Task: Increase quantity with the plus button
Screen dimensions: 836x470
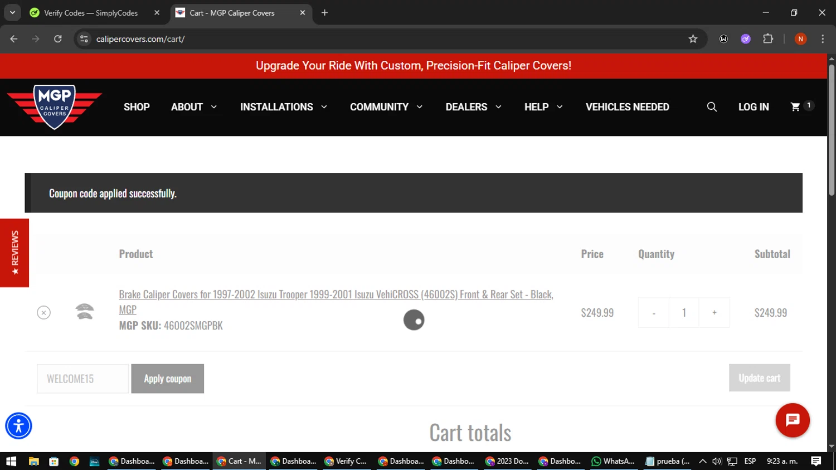Action: (x=715, y=313)
